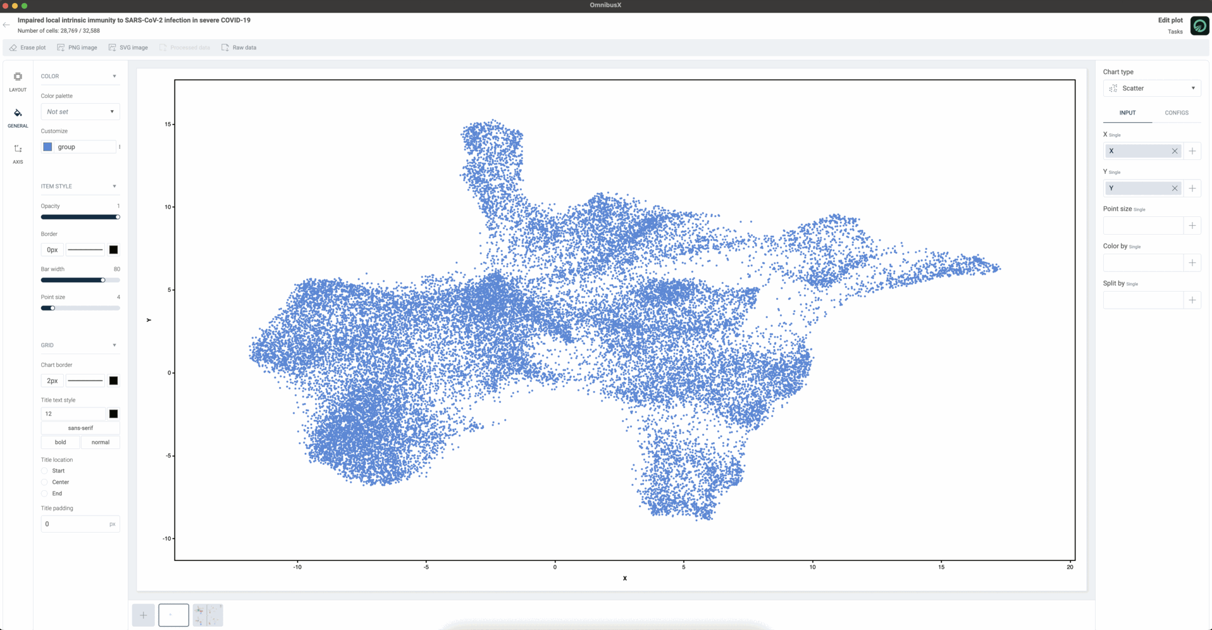
Task: Click the blue group color swatch
Action: (x=47, y=147)
